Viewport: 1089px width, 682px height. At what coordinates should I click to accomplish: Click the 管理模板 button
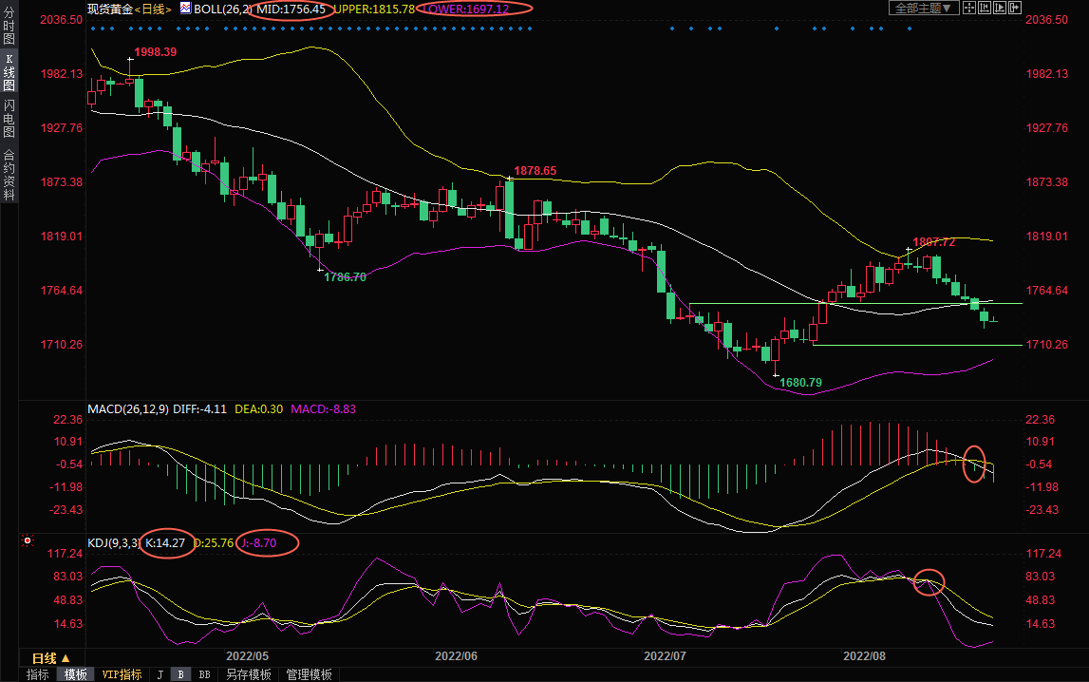(310, 674)
